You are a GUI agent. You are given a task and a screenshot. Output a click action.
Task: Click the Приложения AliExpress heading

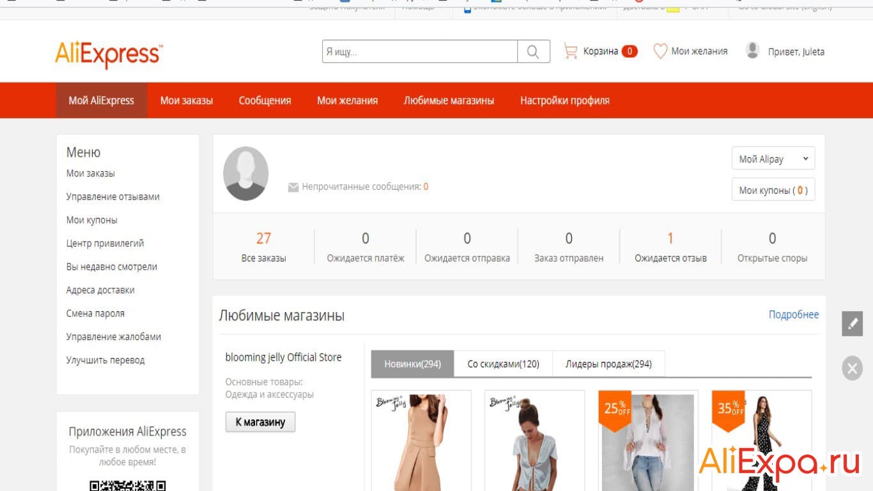coord(128,432)
